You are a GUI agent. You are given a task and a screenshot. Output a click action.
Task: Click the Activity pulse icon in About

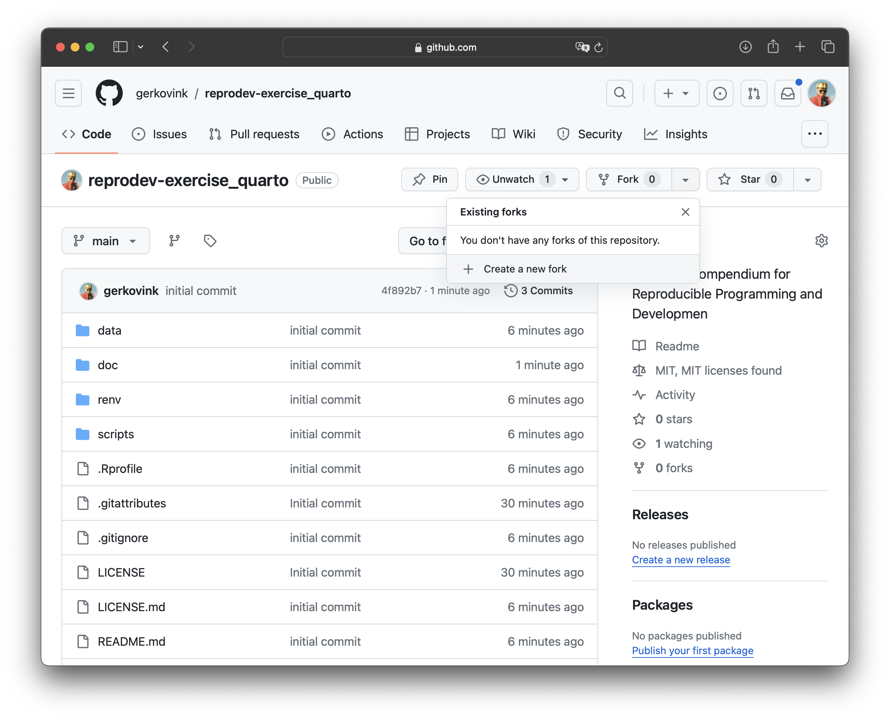[x=639, y=395]
